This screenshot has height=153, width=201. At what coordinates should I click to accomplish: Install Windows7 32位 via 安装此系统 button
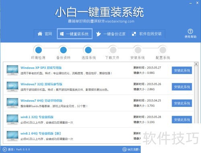(x=182, y=87)
